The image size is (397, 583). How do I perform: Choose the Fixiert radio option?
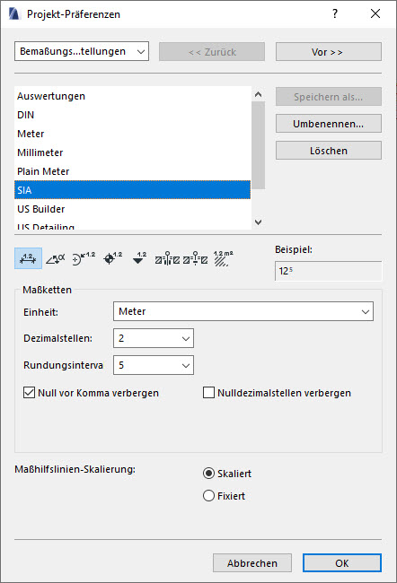pyautogui.click(x=208, y=496)
